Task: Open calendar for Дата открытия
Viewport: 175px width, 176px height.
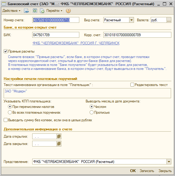Action: (x=59, y=136)
